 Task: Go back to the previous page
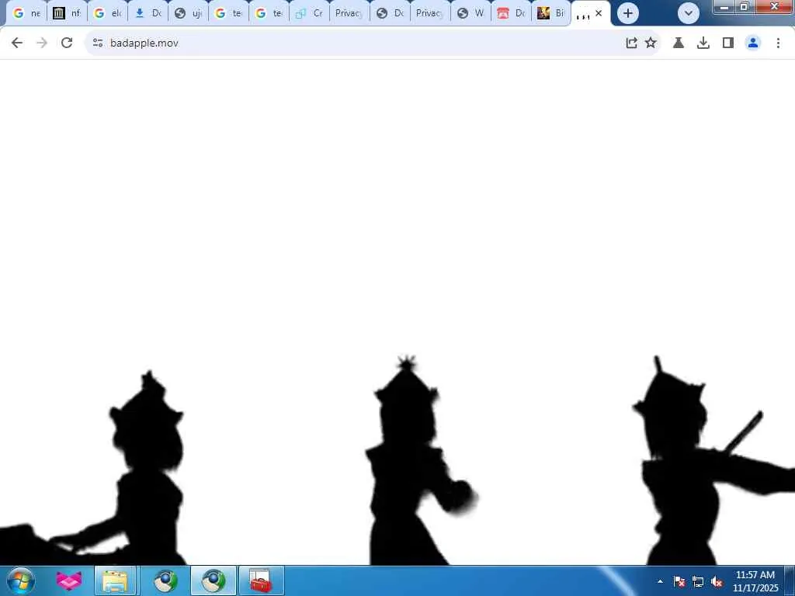(17, 43)
